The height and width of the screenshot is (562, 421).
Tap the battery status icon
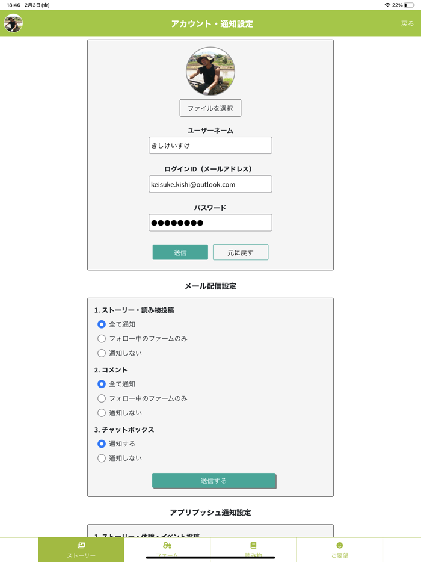pyautogui.click(x=409, y=5)
